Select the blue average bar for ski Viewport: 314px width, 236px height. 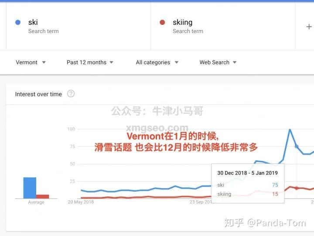pos(30,188)
